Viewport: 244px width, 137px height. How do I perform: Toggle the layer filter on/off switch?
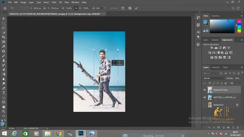242,73
